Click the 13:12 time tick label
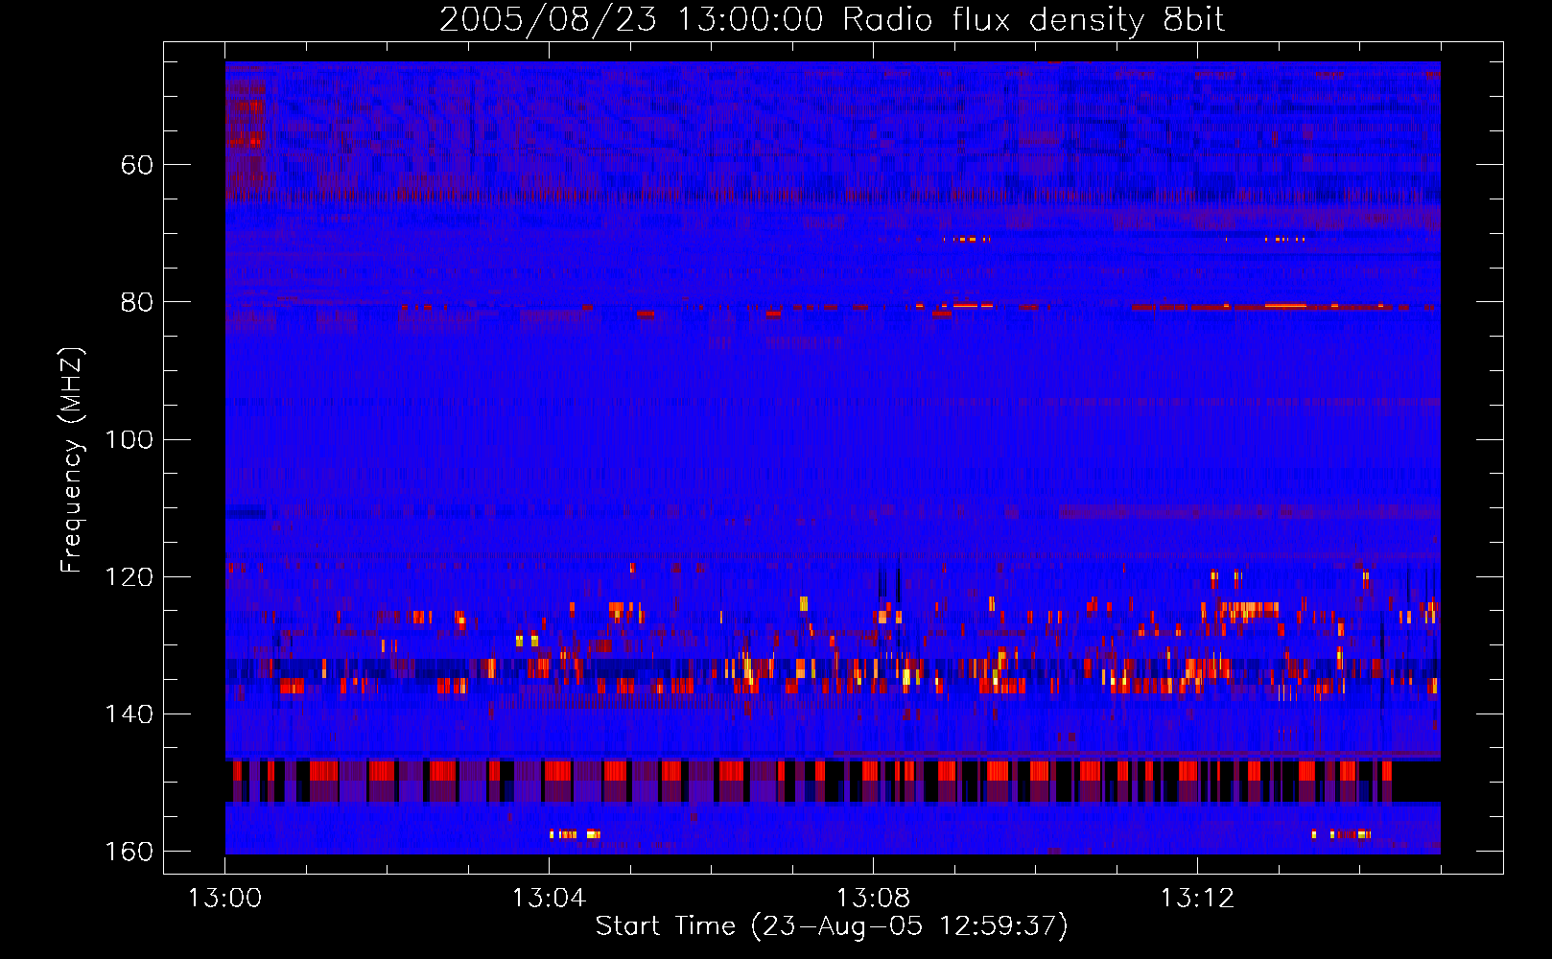Screen dimensions: 1552x959 point(1197,899)
